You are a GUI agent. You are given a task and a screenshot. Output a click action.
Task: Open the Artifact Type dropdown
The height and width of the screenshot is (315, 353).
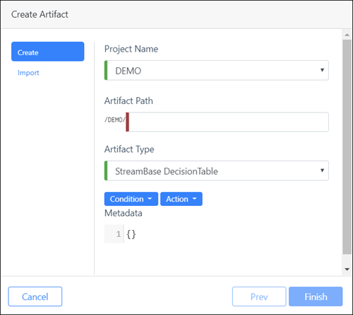pos(217,171)
